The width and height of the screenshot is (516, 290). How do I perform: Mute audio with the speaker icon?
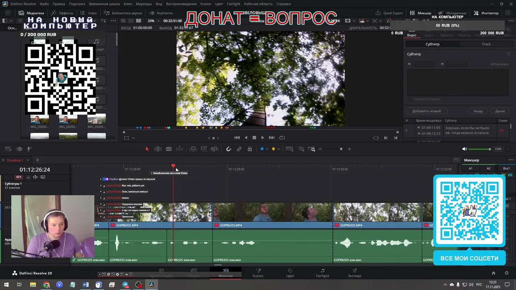click(x=464, y=149)
